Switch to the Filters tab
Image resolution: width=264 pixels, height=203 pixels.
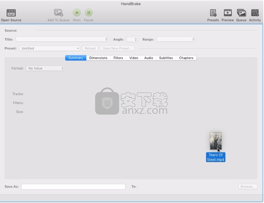tap(118, 58)
